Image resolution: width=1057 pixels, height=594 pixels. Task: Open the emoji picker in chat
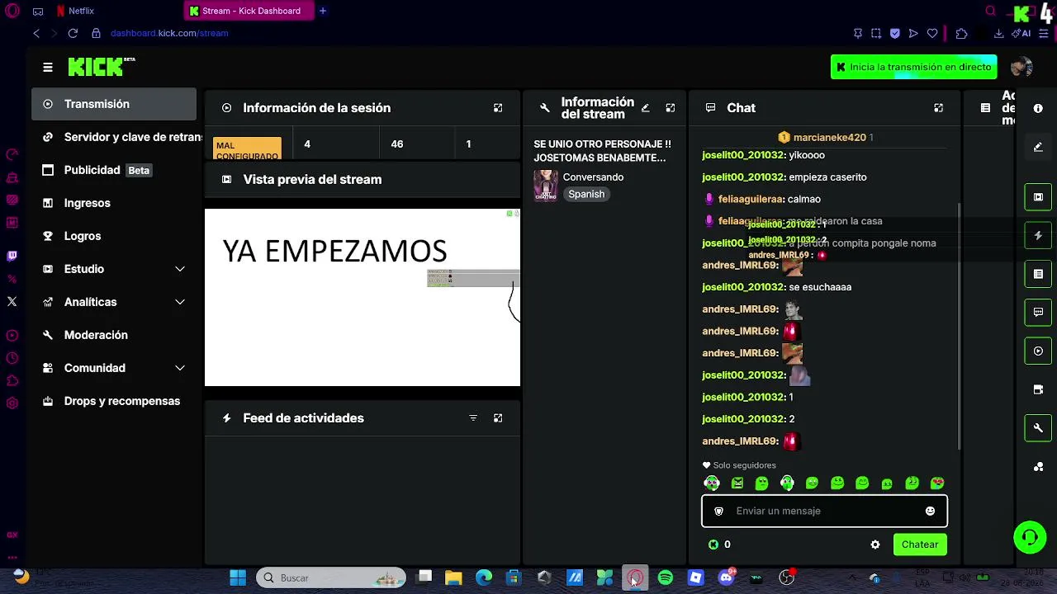coord(930,511)
